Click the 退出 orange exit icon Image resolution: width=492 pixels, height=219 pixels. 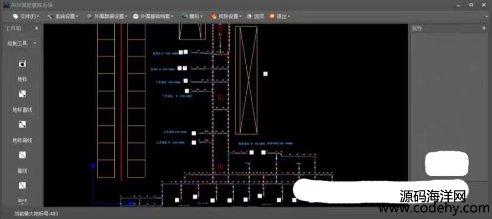click(272, 16)
